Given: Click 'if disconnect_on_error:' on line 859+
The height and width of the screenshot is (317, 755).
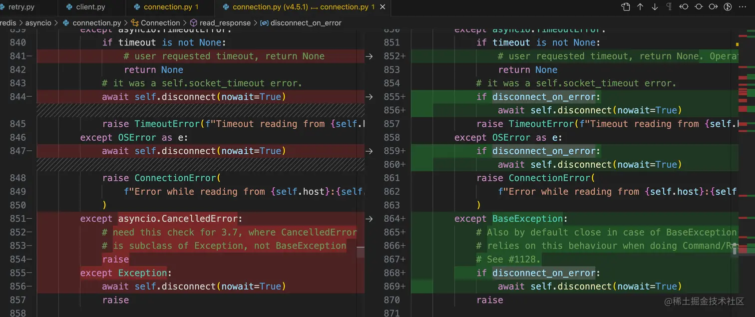Looking at the screenshot, I should click(538, 151).
